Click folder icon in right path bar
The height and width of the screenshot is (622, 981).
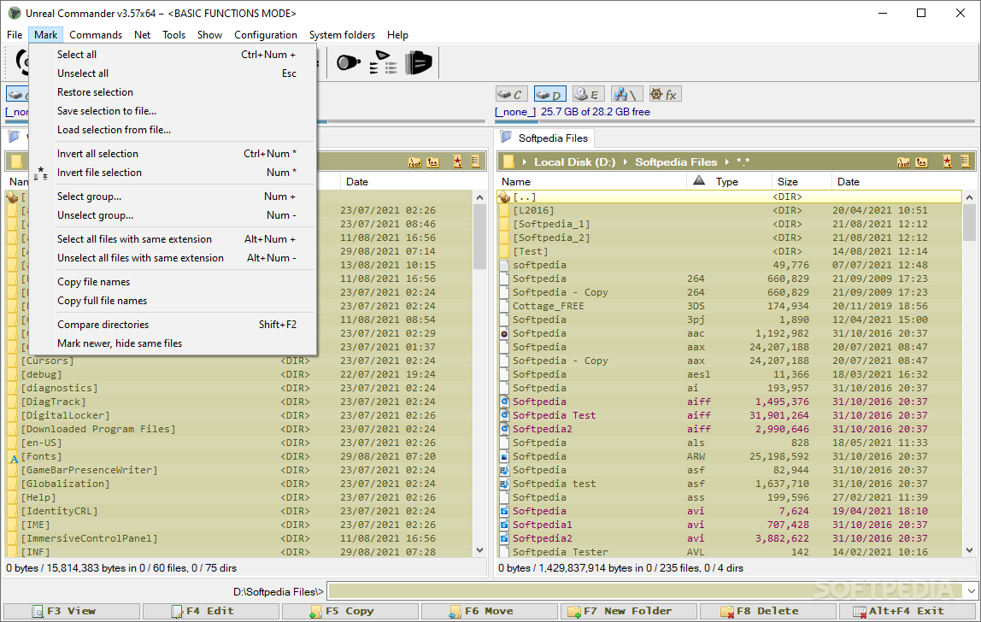[508, 162]
